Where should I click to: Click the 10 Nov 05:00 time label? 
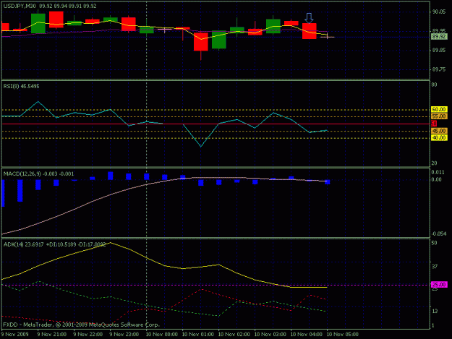pyautogui.click(x=343, y=335)
